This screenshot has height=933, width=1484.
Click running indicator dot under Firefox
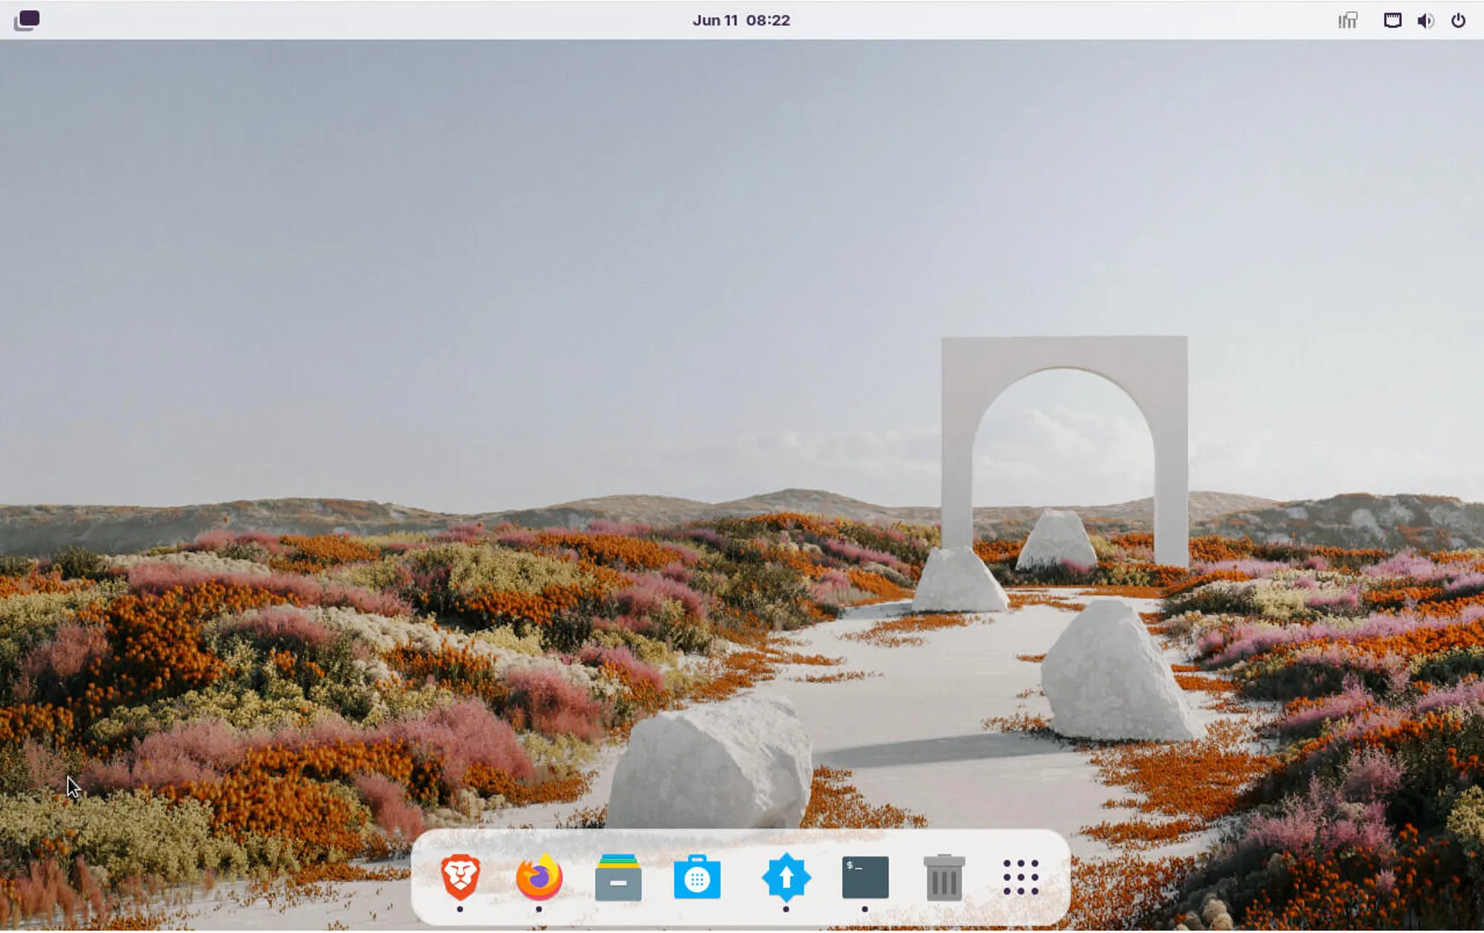tap(539, 909)
